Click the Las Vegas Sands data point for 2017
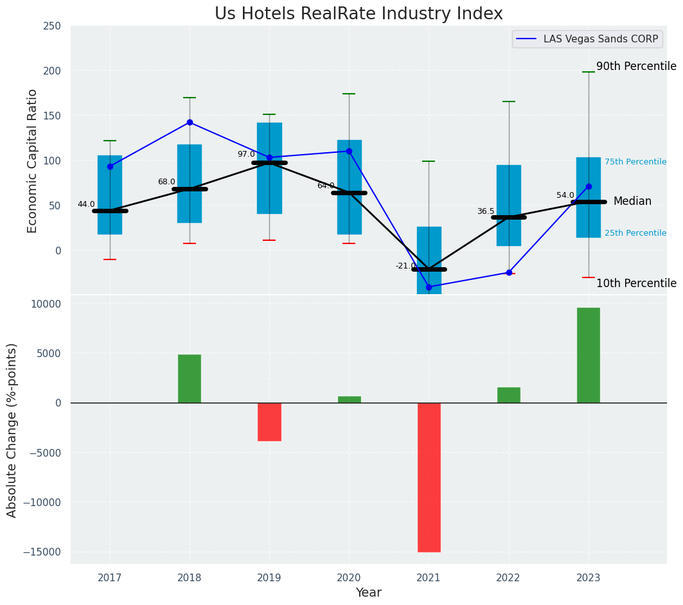 tap(110, 167)
